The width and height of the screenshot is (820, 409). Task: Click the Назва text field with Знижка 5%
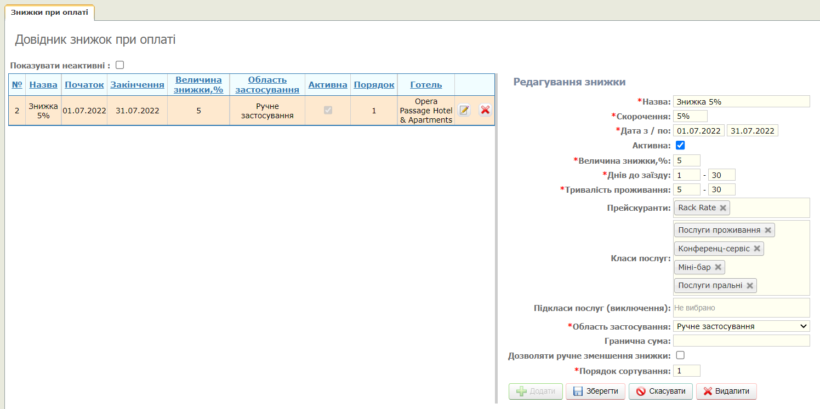(741, 101)
